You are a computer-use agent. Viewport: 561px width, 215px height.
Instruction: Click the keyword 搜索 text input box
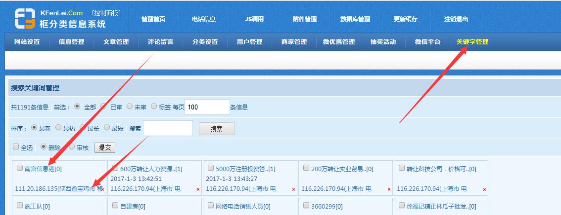pyautogui.click(x=168, y=128)
